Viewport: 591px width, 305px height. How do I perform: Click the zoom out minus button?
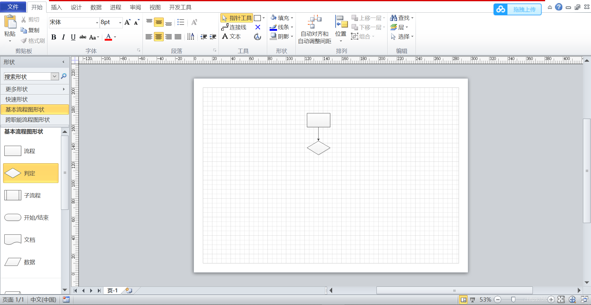[x=498, y=299]
